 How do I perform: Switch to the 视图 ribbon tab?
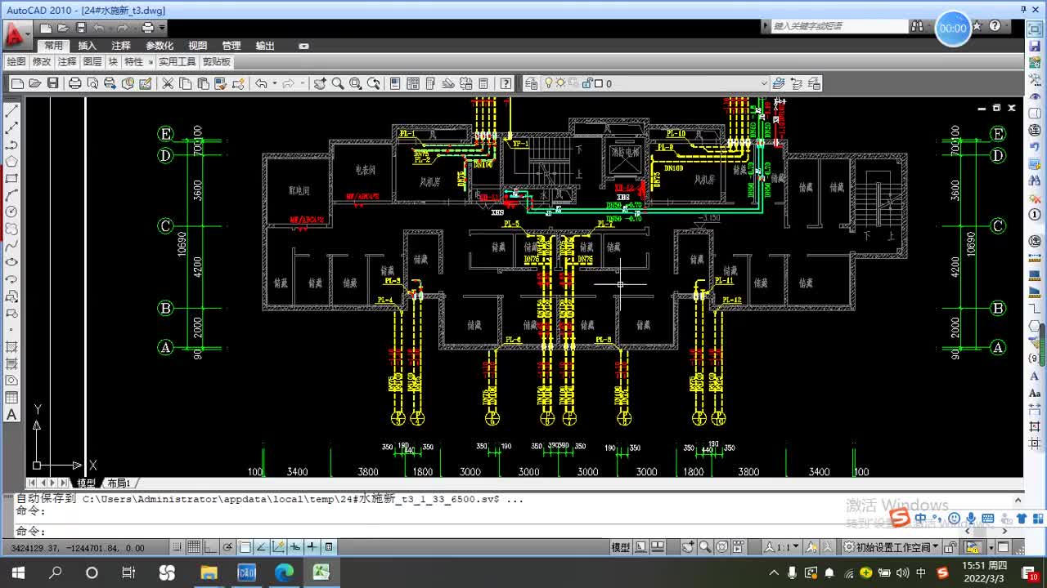198,46
